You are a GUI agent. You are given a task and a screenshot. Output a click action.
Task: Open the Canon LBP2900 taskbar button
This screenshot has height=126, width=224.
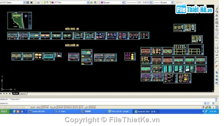[41, 111]
